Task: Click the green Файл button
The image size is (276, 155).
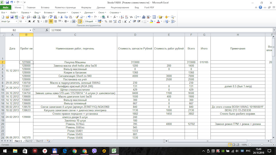Action: (x=6, y=7)
